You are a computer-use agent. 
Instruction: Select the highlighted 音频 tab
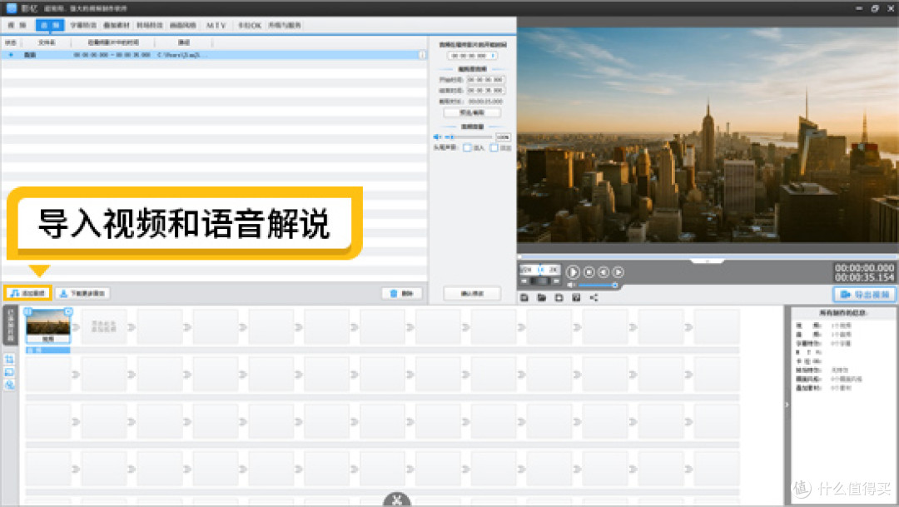click(x=50, y=25)
